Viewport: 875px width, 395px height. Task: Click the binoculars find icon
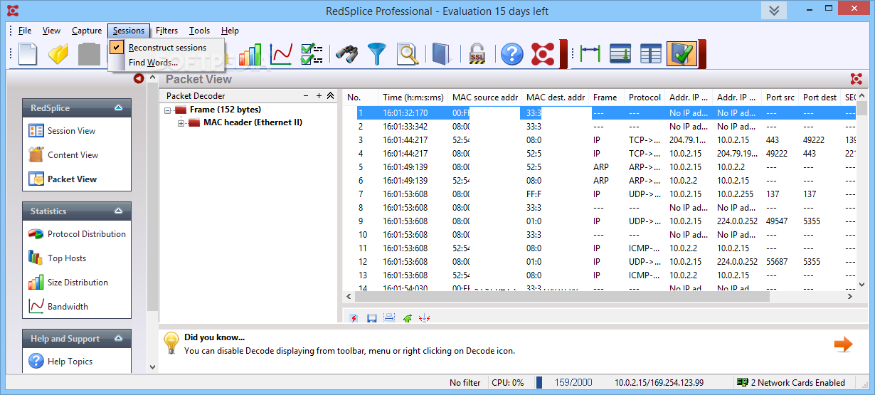pos(346,54)
